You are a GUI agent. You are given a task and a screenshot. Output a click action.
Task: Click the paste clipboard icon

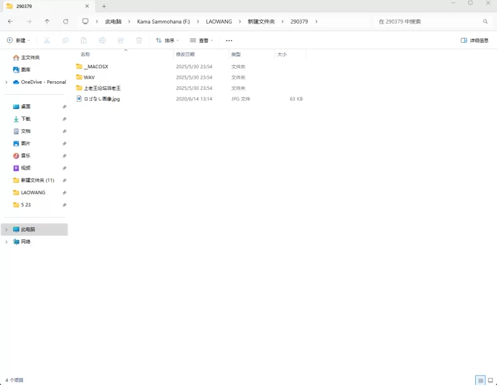click(84, 40)
